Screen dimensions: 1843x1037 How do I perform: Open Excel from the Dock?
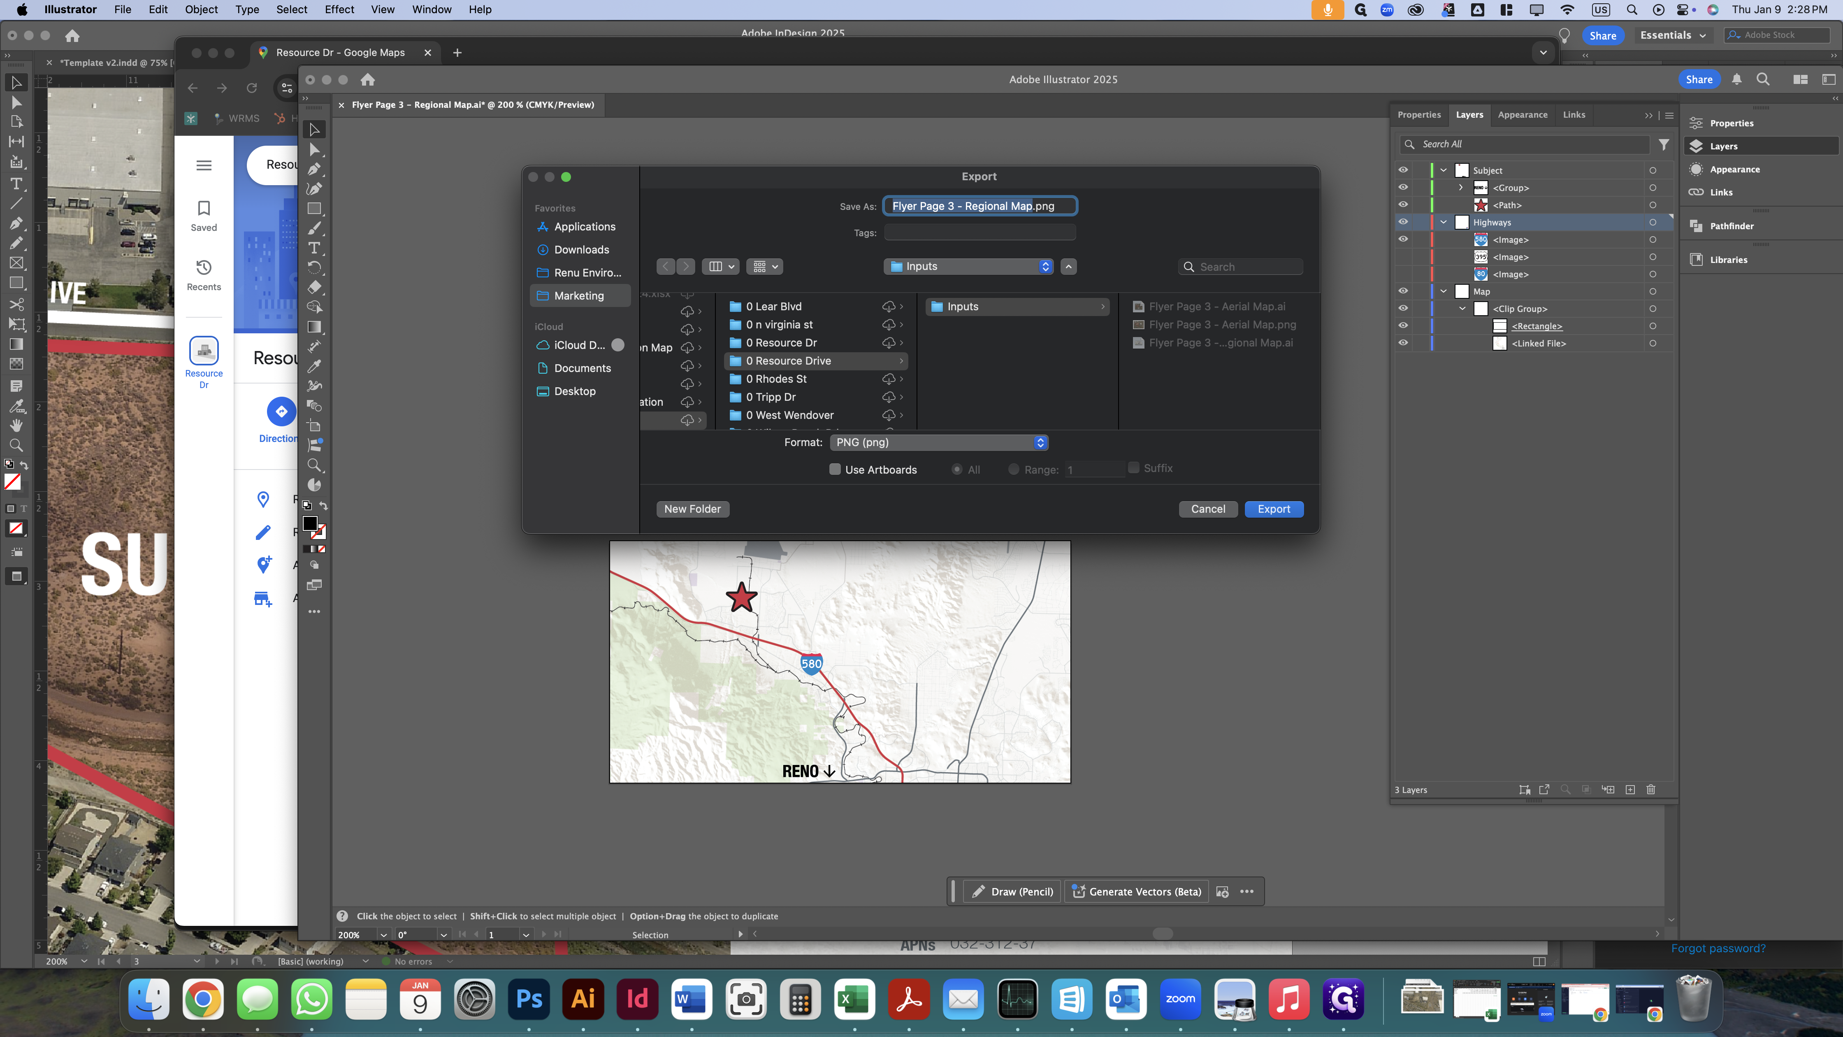point(854,999)
